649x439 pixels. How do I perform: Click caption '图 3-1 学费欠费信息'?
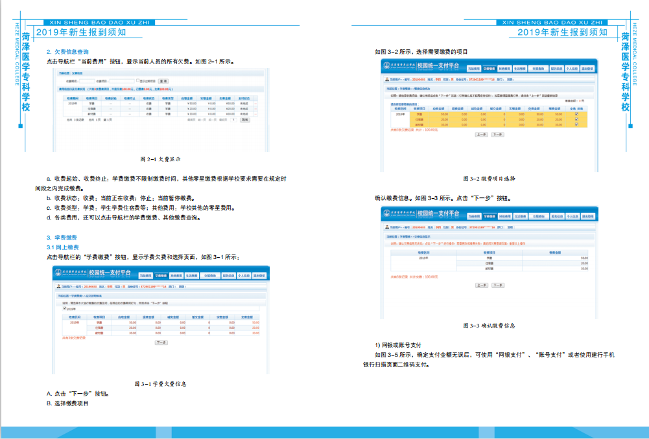[161, 384]
